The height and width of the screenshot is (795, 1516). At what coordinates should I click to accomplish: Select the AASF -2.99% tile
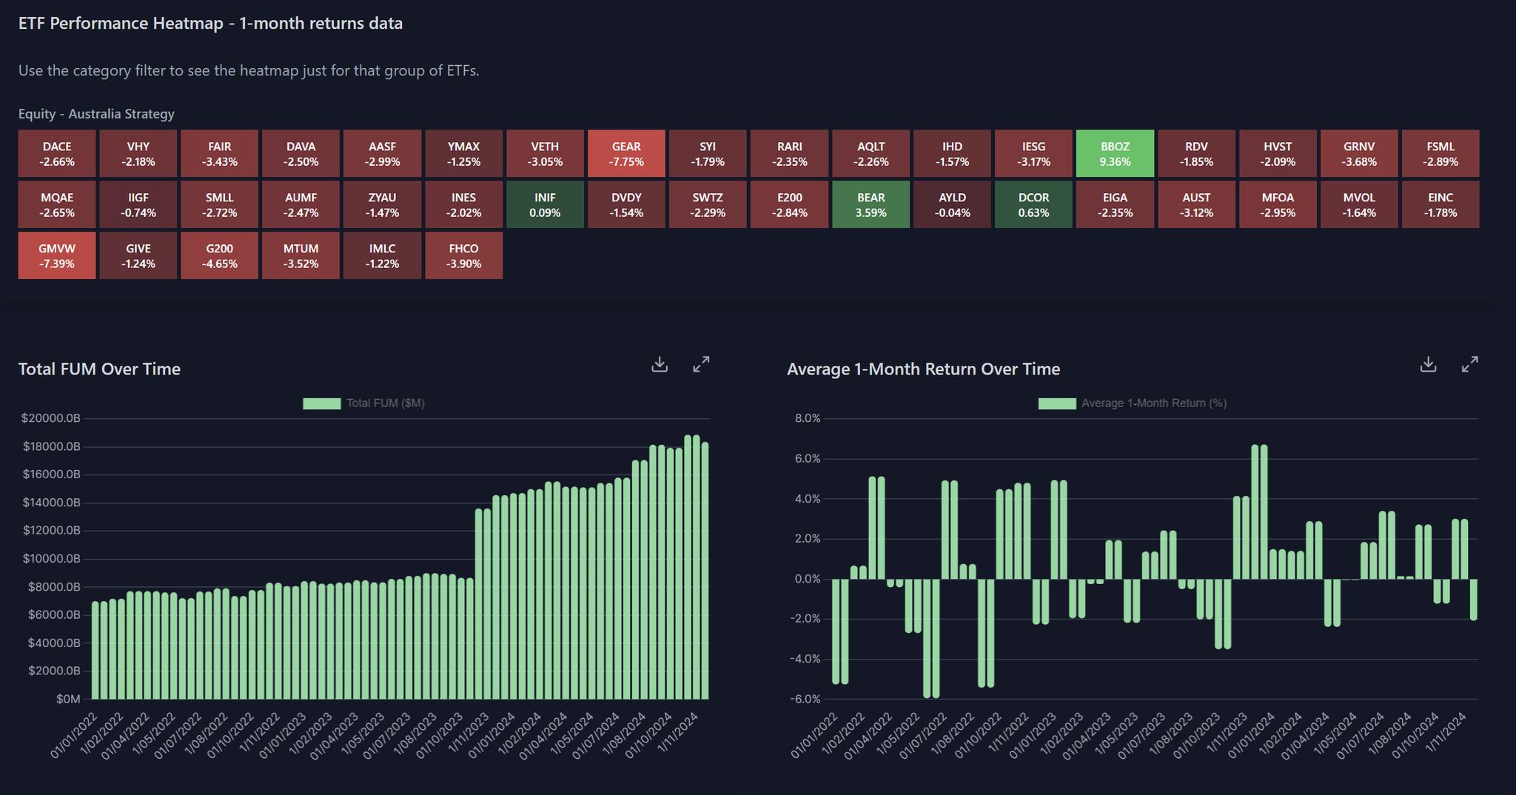[x=382, y=153]
